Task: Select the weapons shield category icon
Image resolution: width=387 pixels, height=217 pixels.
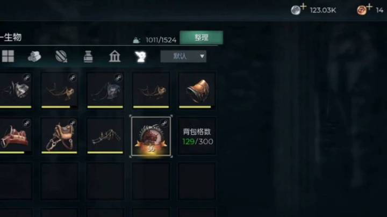Action: click(61, 56)
